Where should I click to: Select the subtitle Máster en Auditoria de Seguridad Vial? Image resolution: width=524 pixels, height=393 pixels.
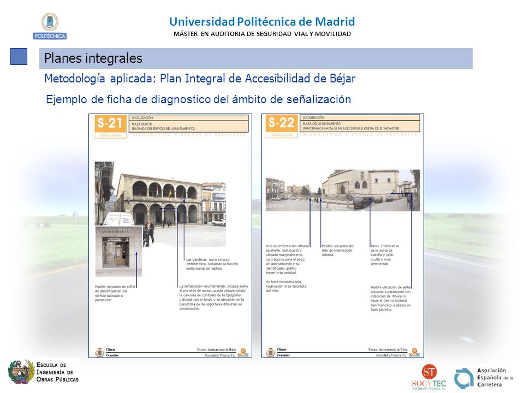[x=263, y=34]
